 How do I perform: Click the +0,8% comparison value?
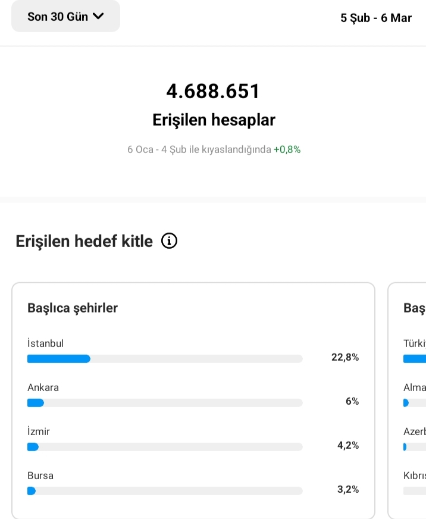pyautogui.click(x=287, y=149)
